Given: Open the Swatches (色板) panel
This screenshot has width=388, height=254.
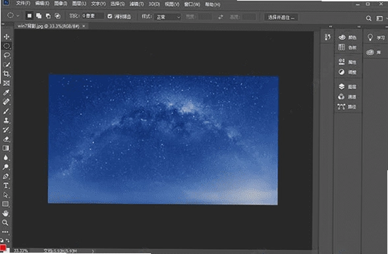Looking at the screenshot, I should click(x=347, y=47).
